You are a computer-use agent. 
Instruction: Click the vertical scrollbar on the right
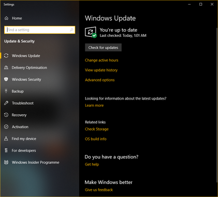click(217, 105)
